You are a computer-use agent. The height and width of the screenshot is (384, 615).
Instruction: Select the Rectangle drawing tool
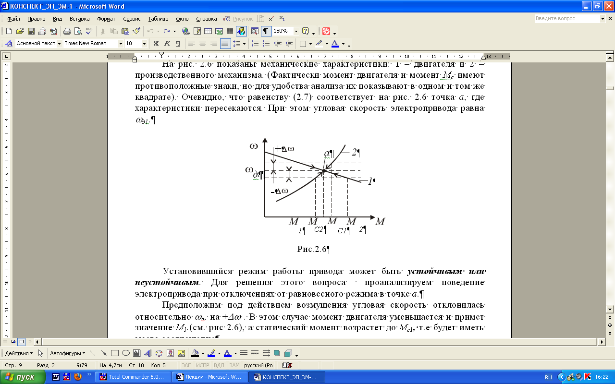tap(115, 353)
